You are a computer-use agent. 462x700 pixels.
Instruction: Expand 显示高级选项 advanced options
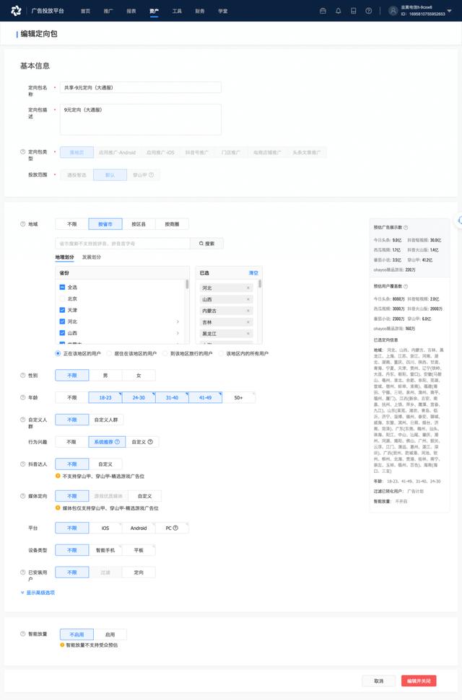(x=38, y=593)
